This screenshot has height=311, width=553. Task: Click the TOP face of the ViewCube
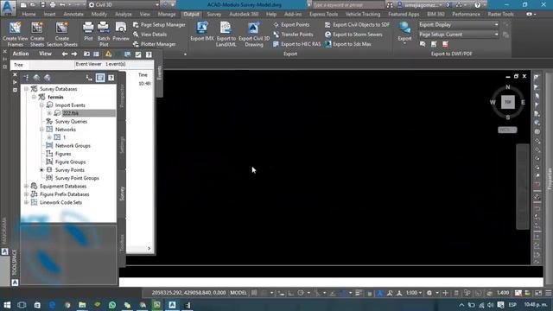tap(508, 102)
